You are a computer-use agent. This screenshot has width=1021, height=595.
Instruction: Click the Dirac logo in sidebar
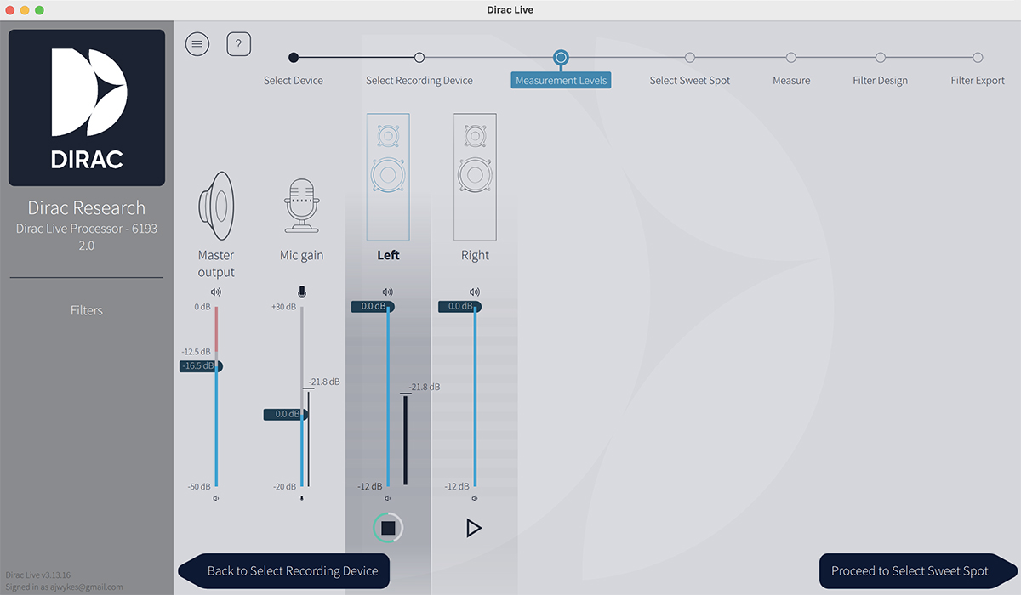pyautogui.click(x=87, y=108)
